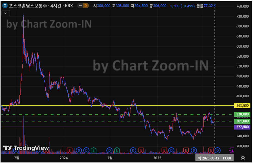Open the dividend D marker right of the crosshair

click(x=218, y=150)
